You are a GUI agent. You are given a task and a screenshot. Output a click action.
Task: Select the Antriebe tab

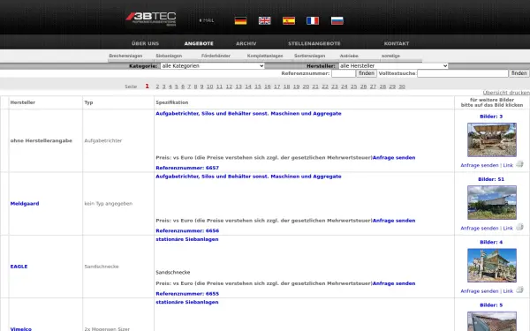tap(349, 56)
